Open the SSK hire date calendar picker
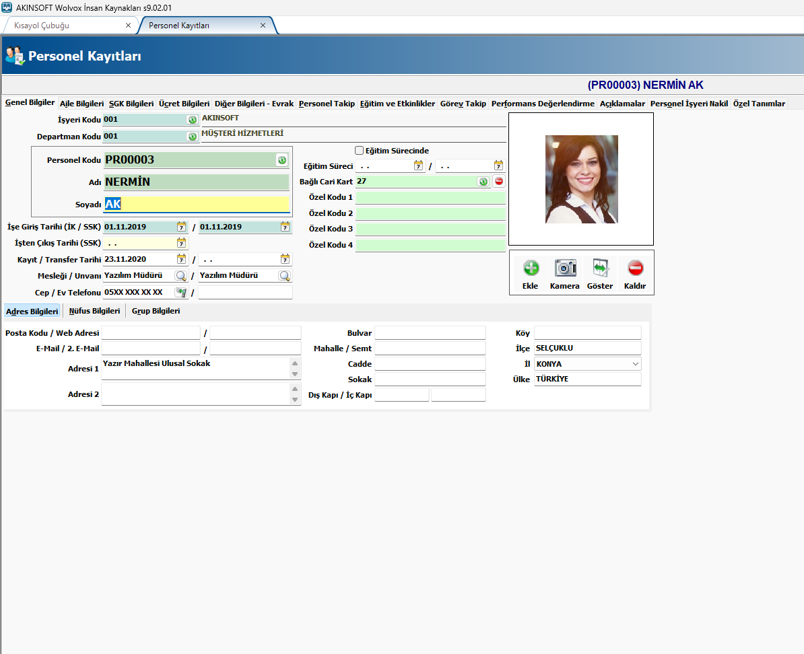This screenshot has width=804, height=654. (x=285, y=227)
